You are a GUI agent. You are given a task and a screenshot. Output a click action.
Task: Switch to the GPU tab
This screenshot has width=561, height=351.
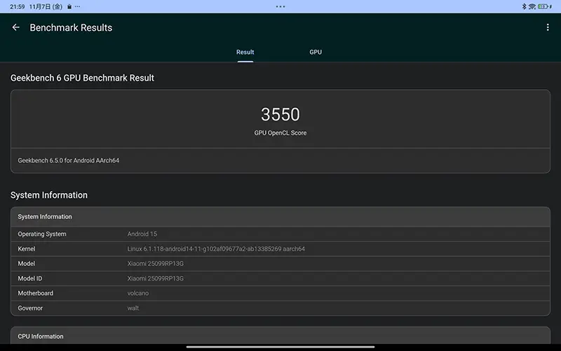316,52
